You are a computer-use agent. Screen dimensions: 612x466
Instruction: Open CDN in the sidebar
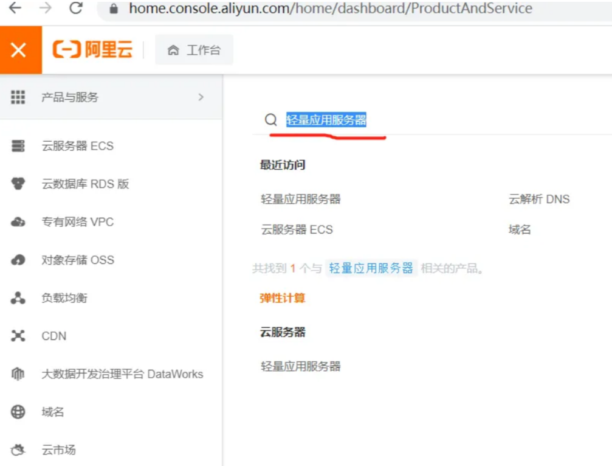(54, 336)
